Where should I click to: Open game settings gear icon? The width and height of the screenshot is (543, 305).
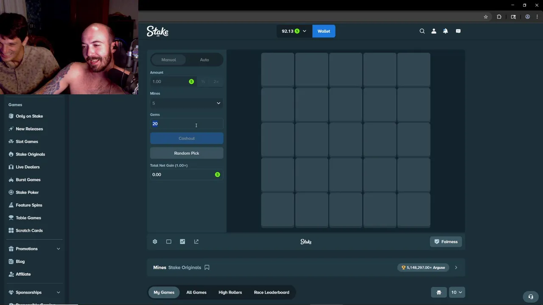pos(155,241)
